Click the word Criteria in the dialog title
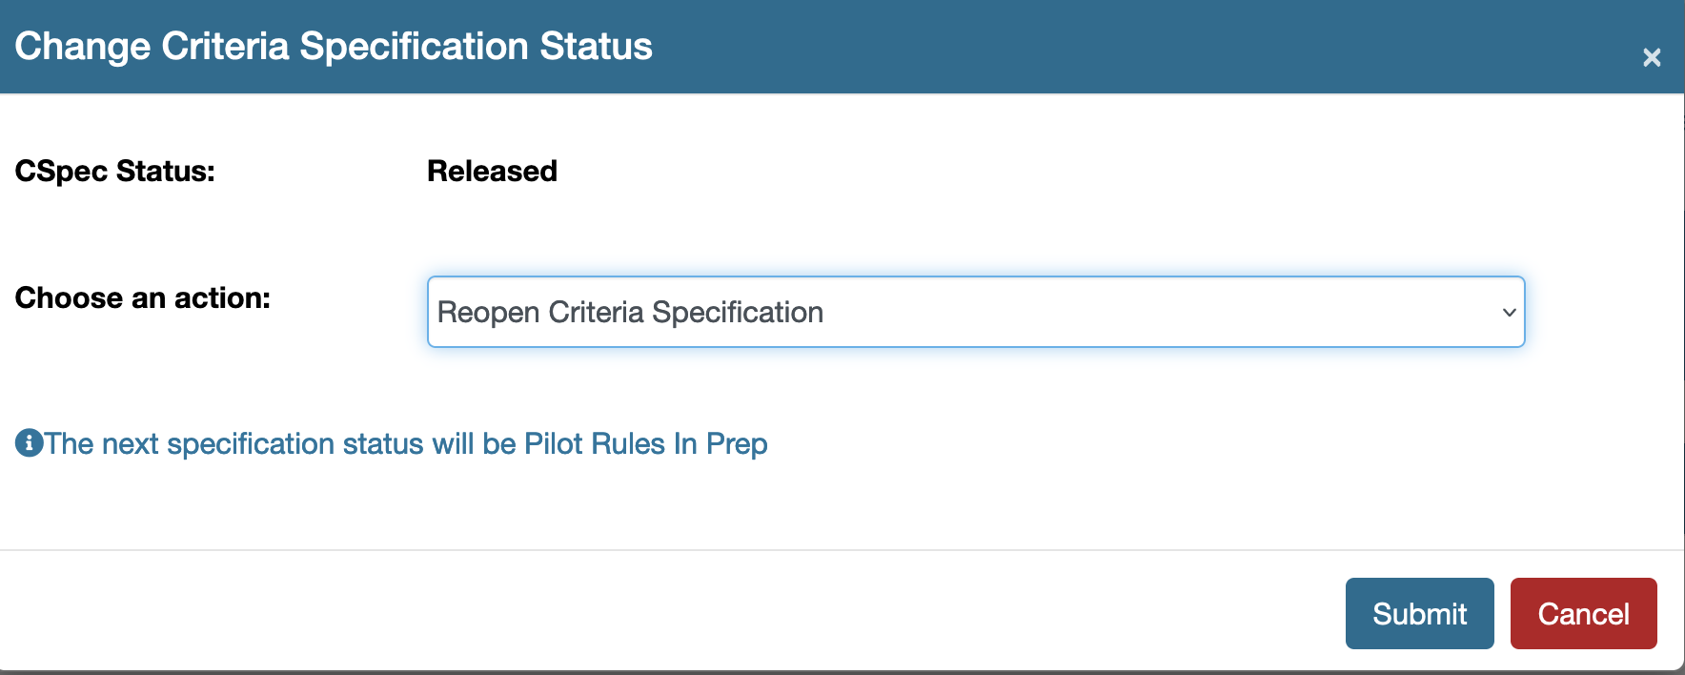 click(x=225, y=47)
